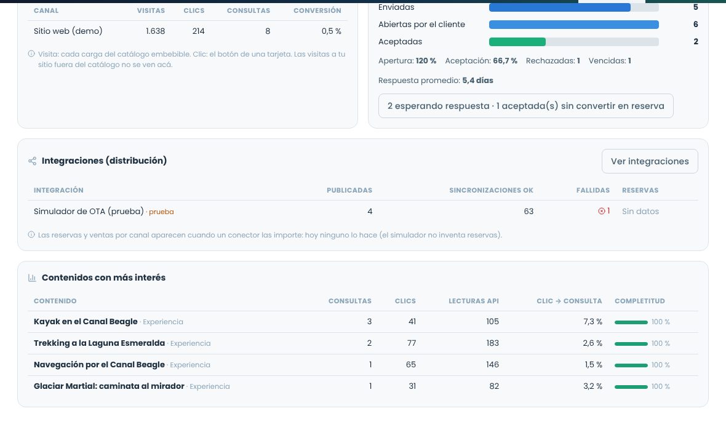Click the completitud bar for Trekking a la Laguna Esmeralda

tap(631, 344)
